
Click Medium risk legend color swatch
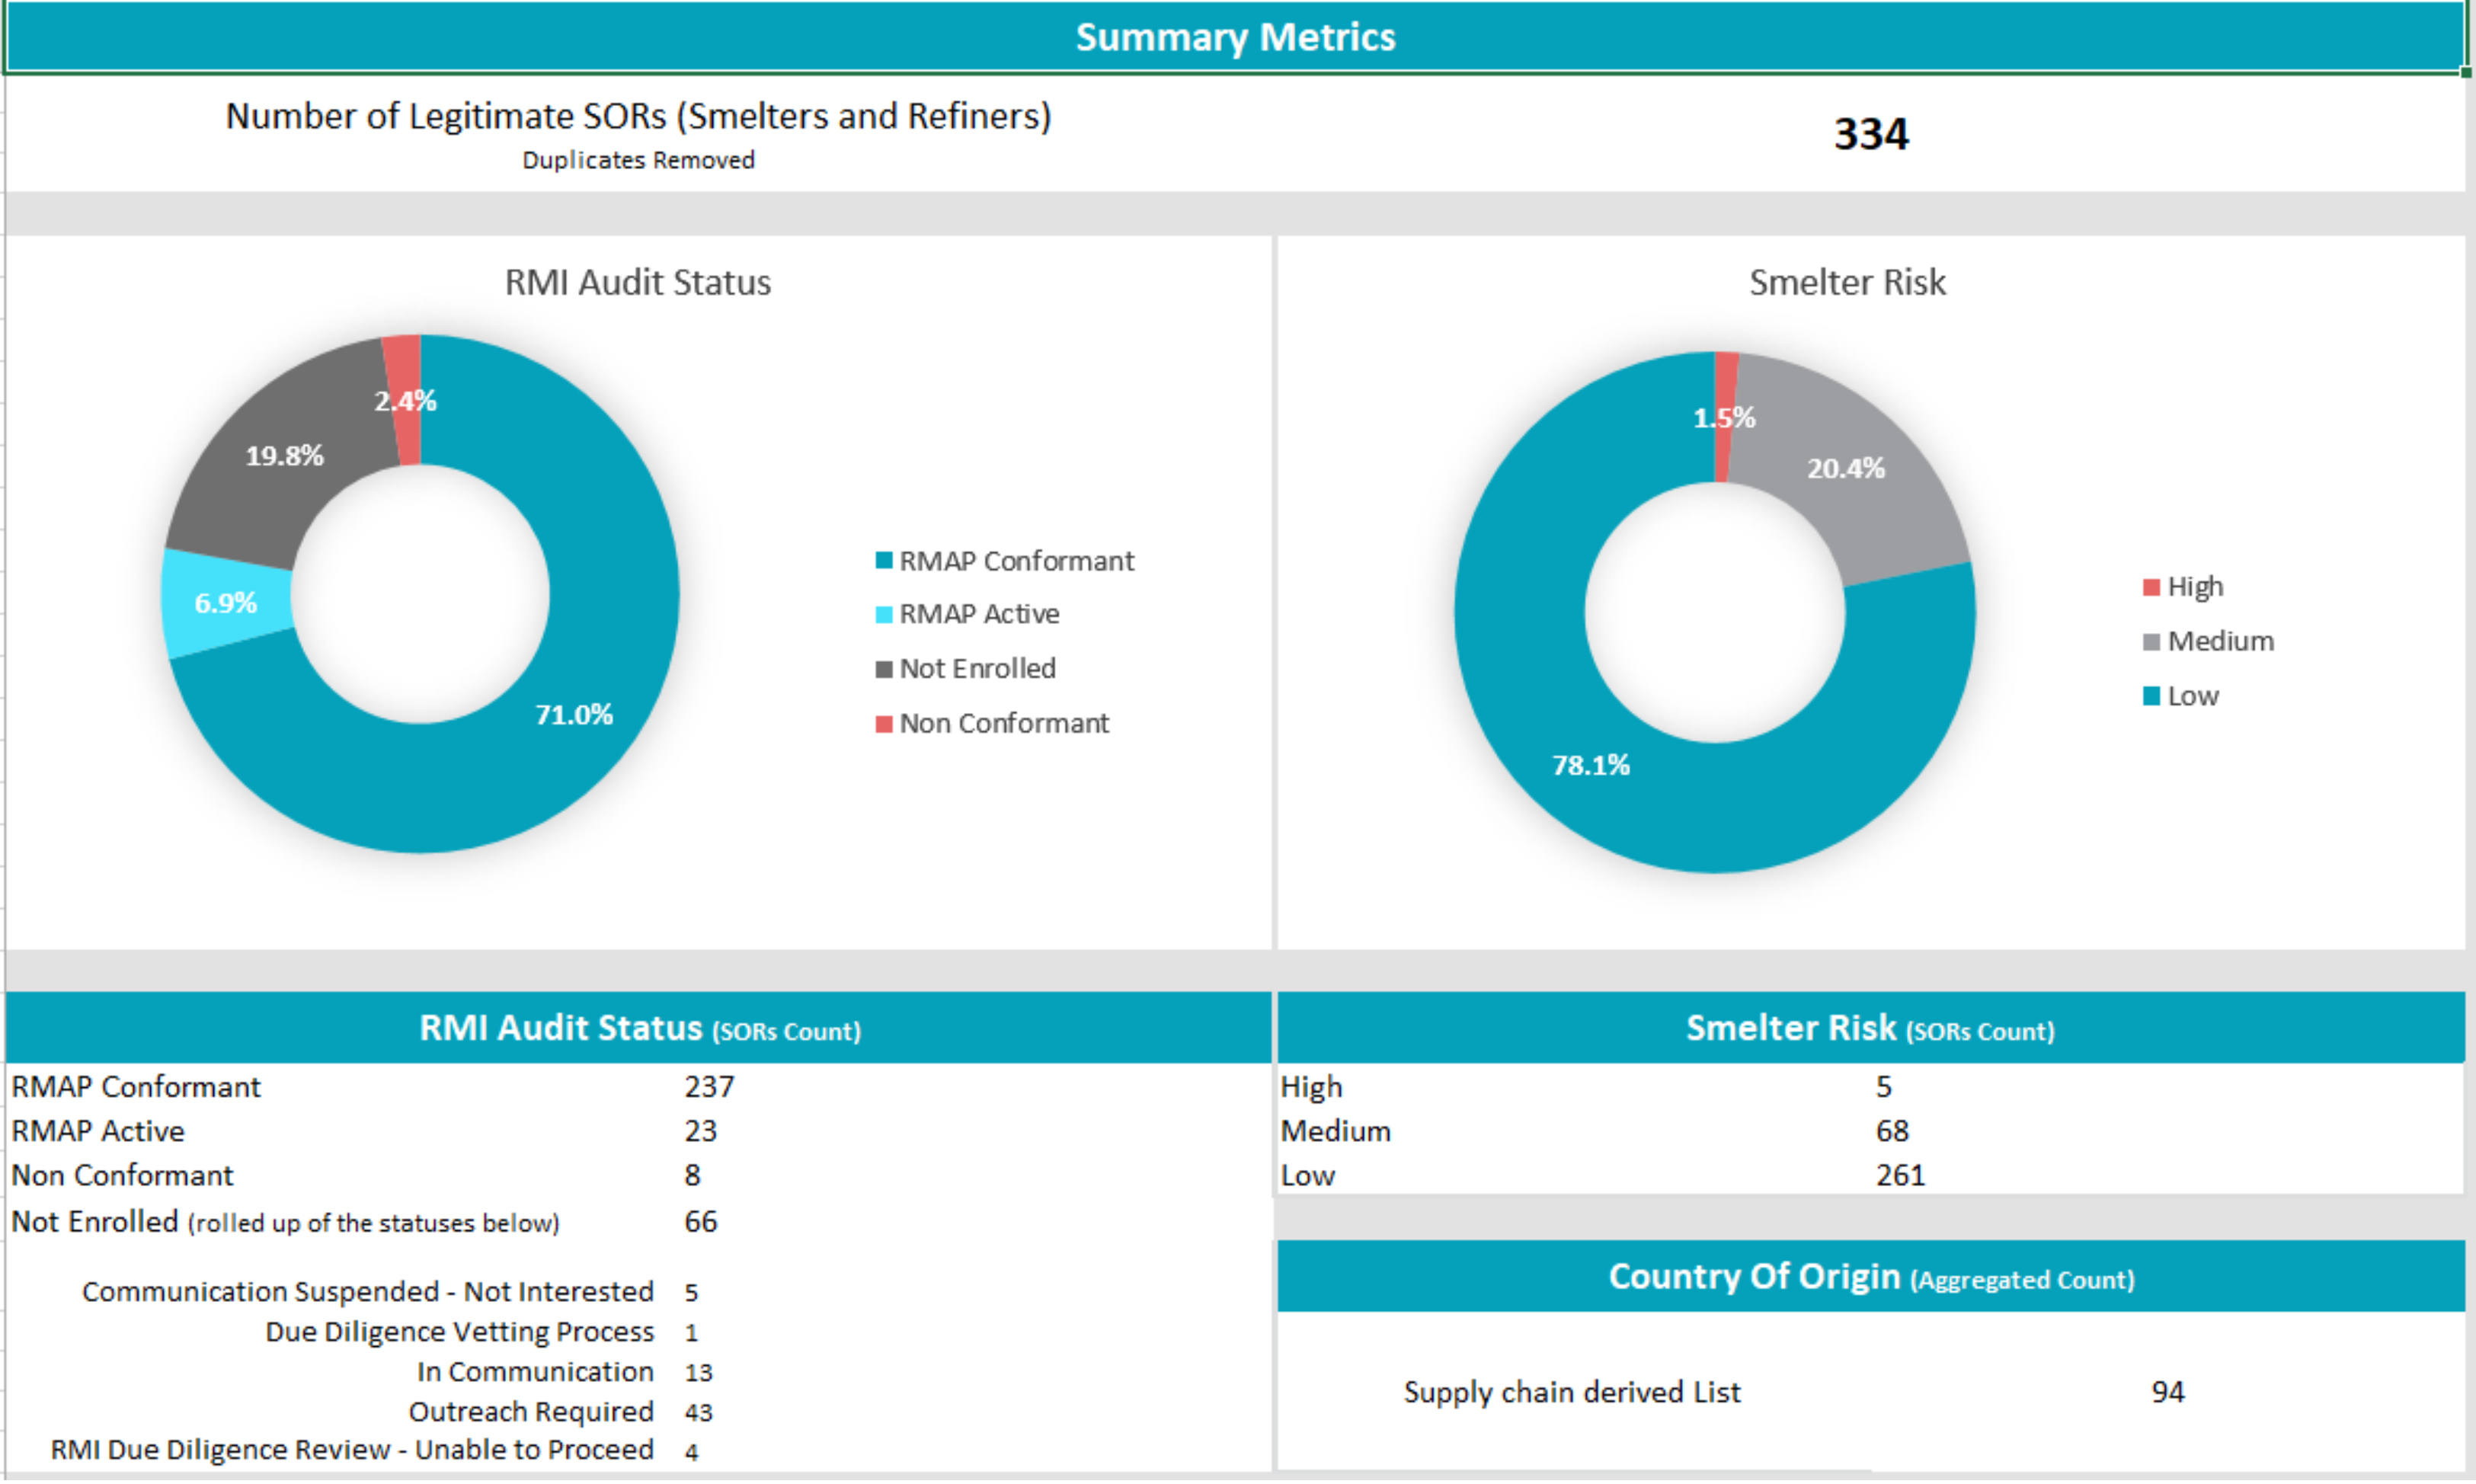(2152, 642)
